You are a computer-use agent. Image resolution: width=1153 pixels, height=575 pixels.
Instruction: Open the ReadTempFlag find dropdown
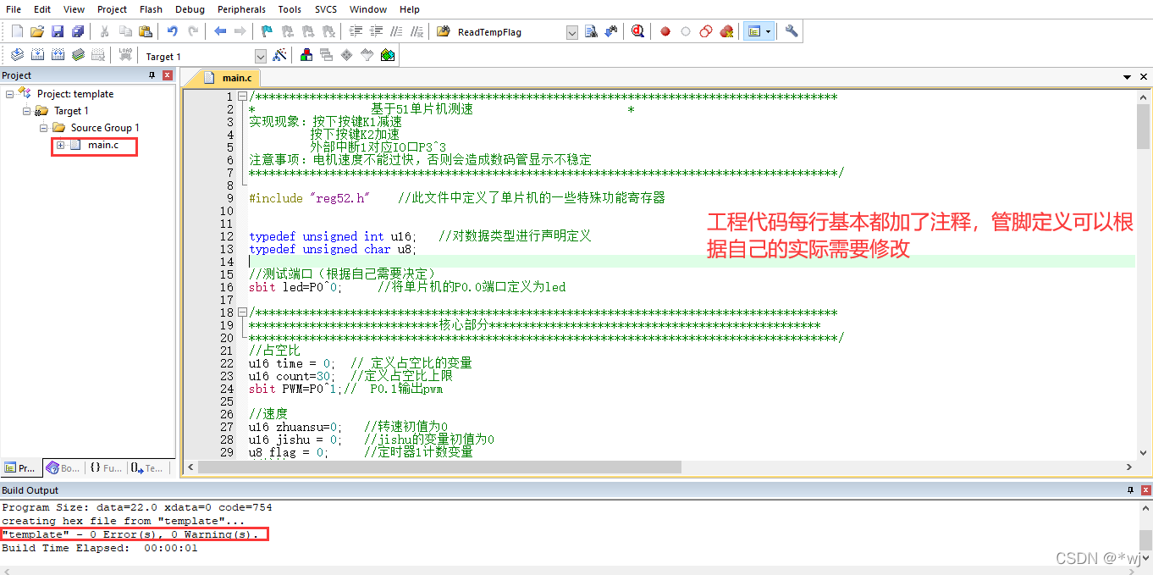point(571,32)
